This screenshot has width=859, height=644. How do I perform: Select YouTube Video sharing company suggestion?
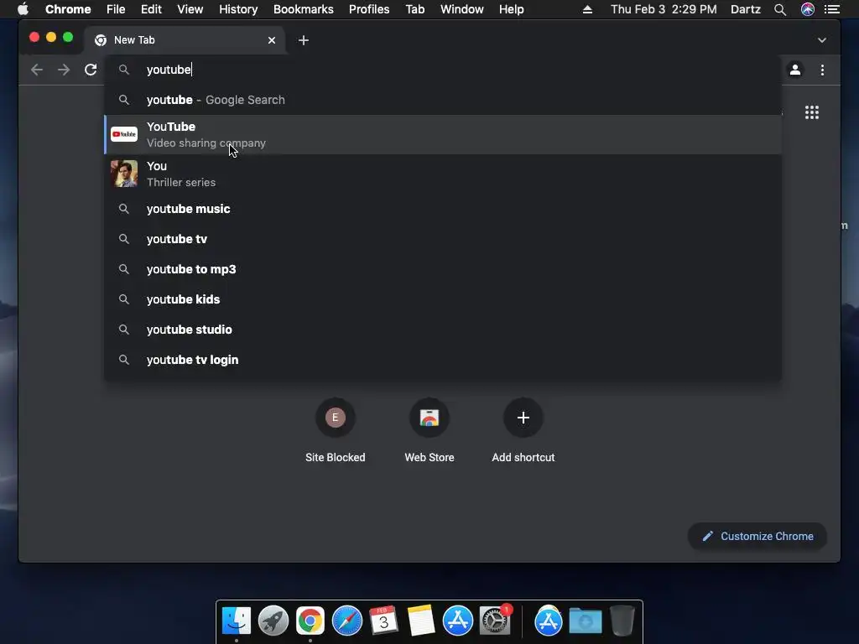click(x=443, y=135)
